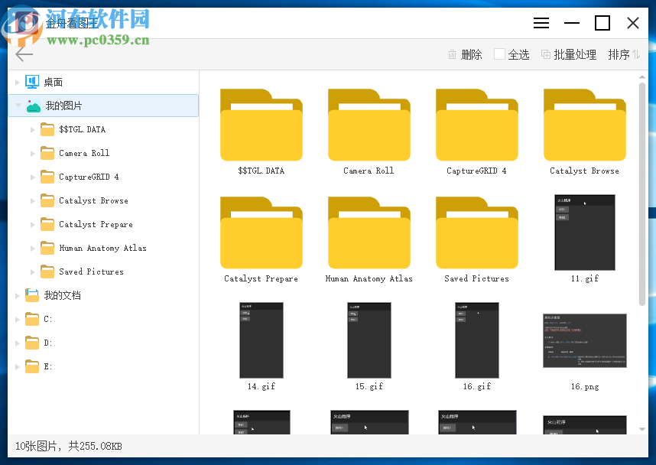Image resolution: width=656 pixels, height=465 pixels.
Task: Select Catalyst Browse in the sidebar tree
Action: [93, 200]
